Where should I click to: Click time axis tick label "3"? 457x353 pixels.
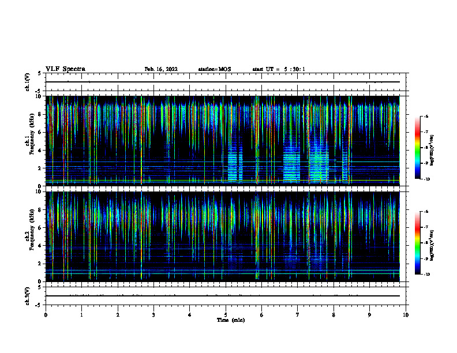(x=153, y=315)
